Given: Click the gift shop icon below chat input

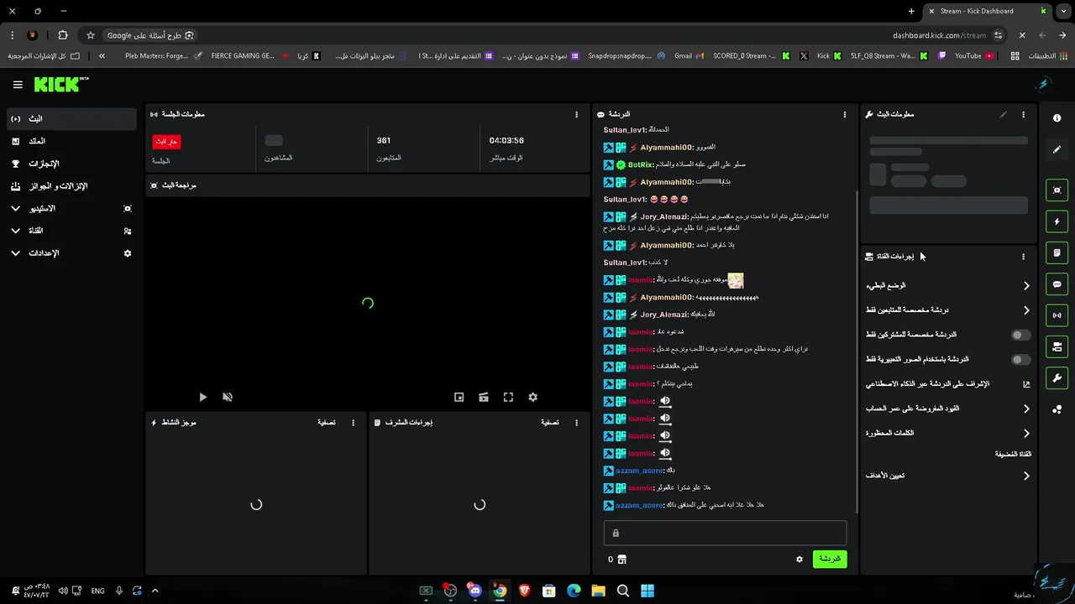Looking at the screenshot, I should click(x=621, y=560).
